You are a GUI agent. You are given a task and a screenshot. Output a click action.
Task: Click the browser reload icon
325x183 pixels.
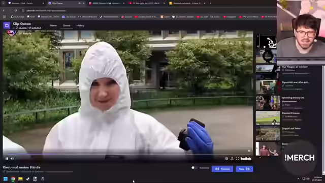tap(16, 10)
